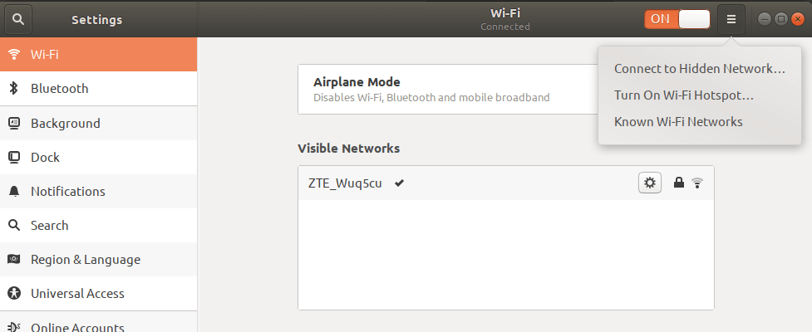The height and width of the screenshot is (332, 812).
Task: Select the Bluetooth icon in sidebar
Action: [x=14, y=89]
